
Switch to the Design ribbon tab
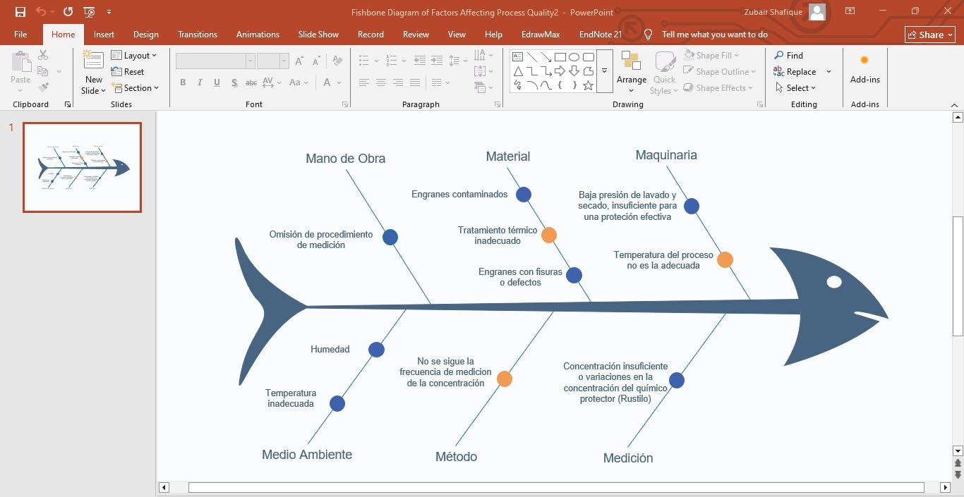click(146, 34)
